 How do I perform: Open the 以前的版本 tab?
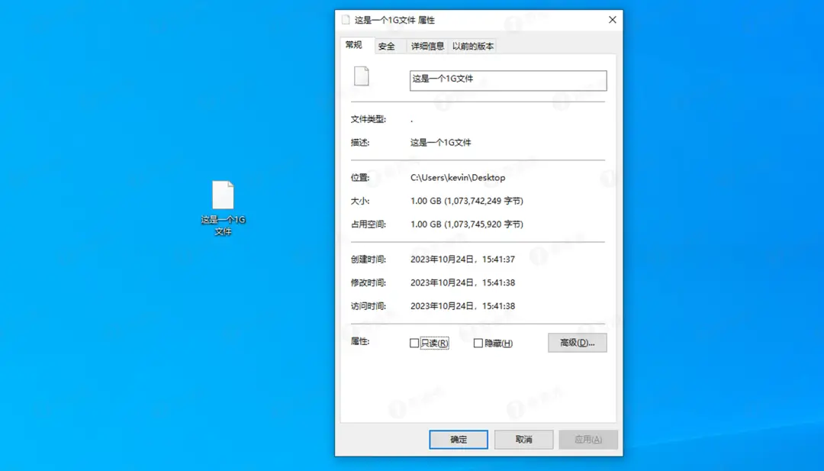click(x=473, y=47)
